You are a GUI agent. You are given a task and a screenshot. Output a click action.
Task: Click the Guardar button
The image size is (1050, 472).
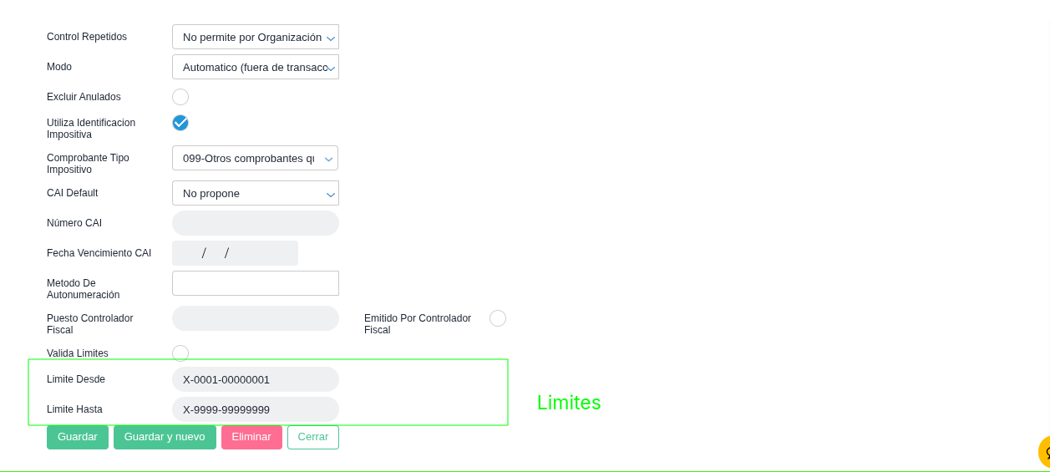[78, 437]
